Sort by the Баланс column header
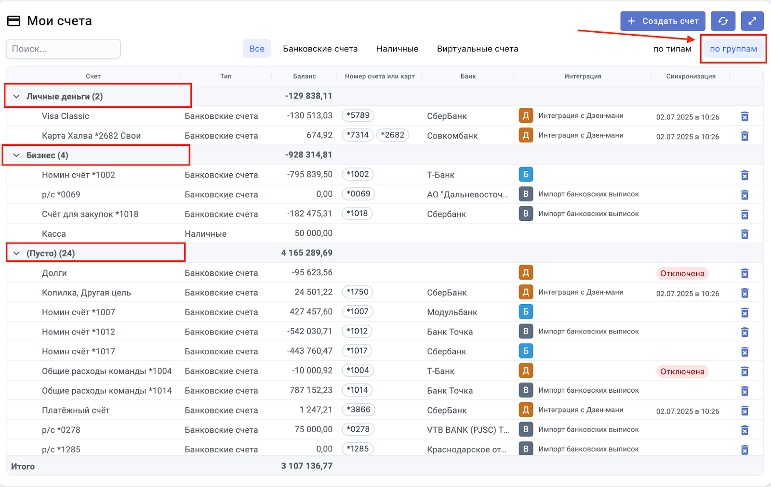The height and width of the screenshot is (487, 771). pyautogui.click(x=304, y=76)
